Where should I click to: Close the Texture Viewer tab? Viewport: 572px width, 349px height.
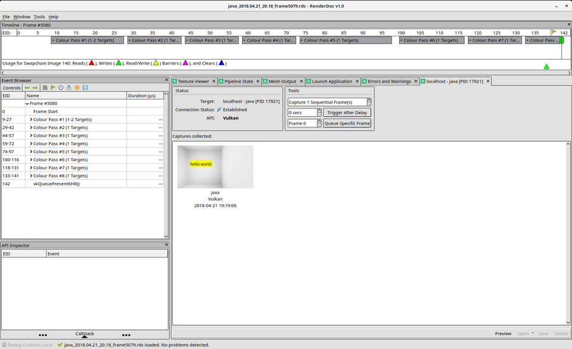(x=214, y=82)
